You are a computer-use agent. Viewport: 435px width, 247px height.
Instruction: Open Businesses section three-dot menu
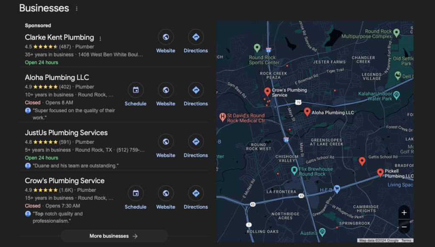(x=76, y=9)
